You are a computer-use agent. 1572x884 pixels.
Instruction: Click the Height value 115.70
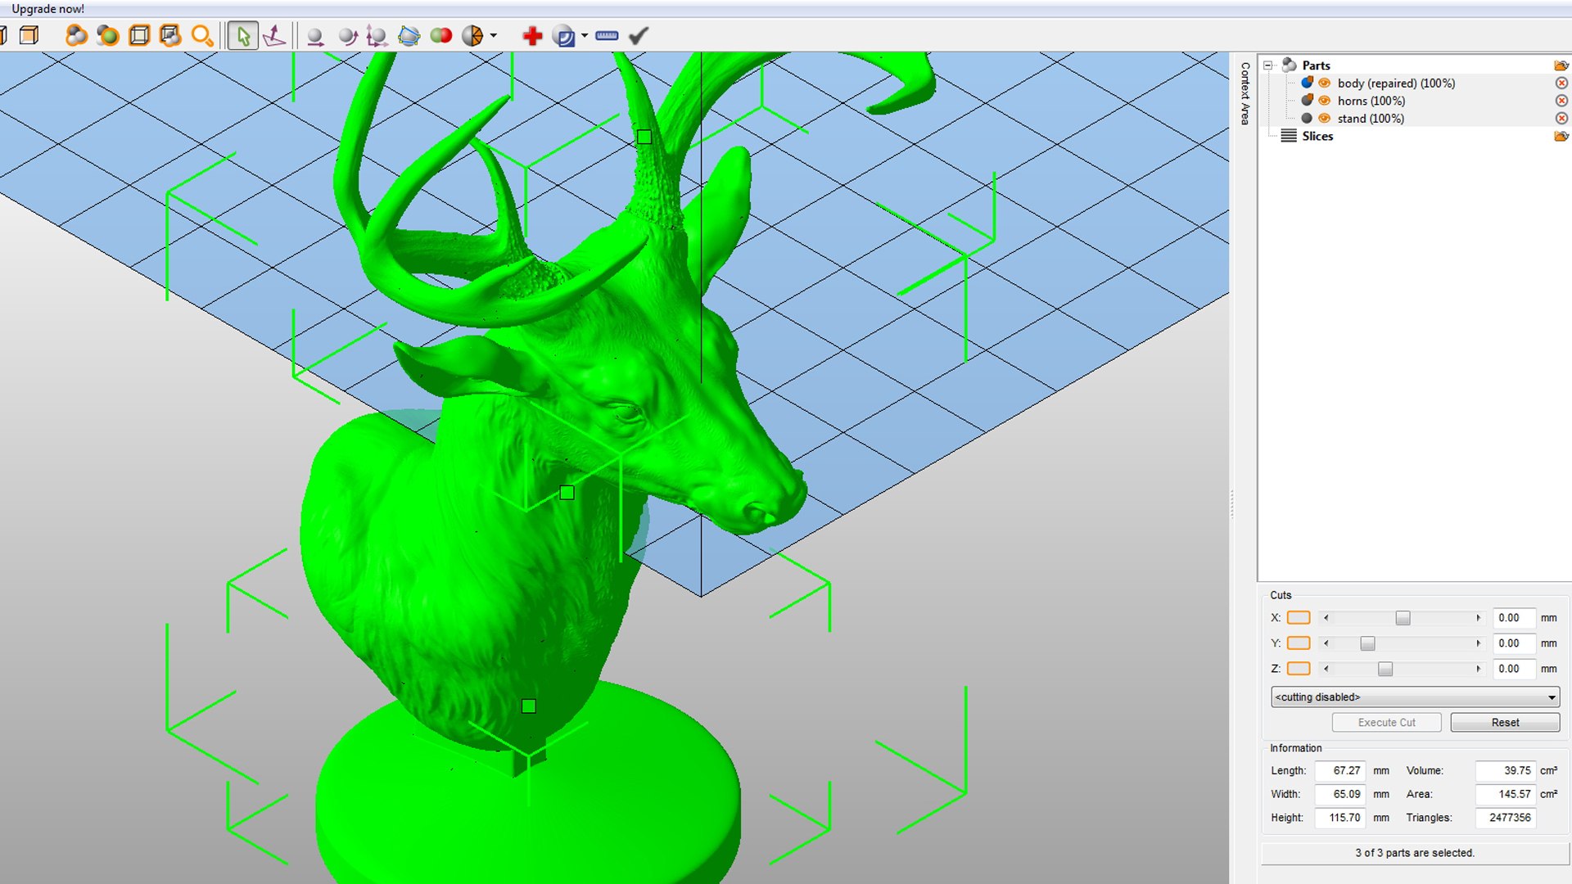point(1340,818)
